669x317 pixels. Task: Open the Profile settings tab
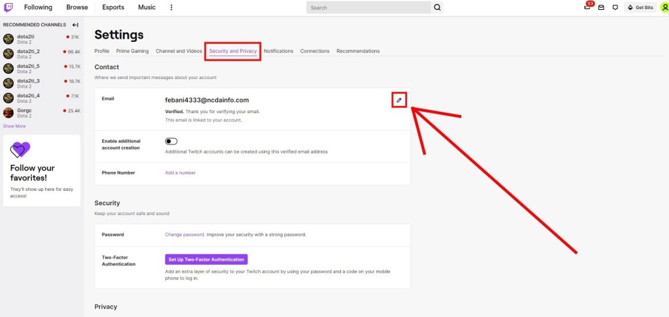pos(102,51)
